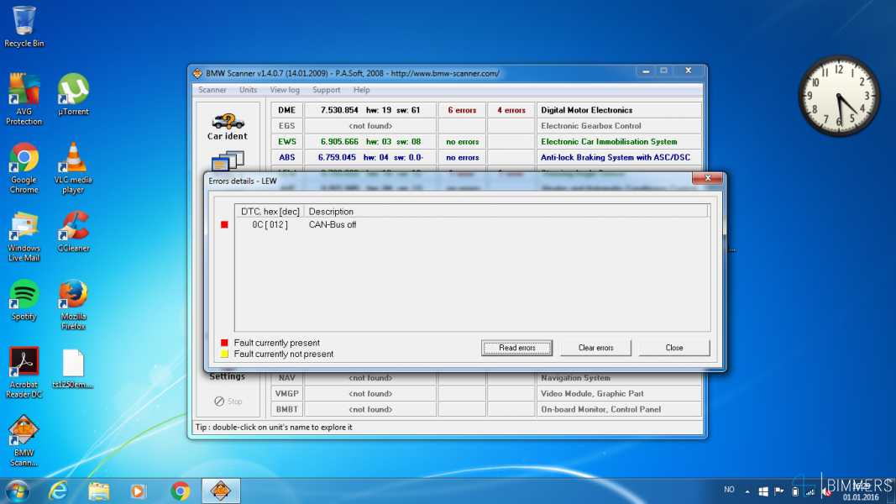The width and height of the screenshot is (896, 504).
Task: Click 'On-board Monitor, Control Panel' description
Action: pos(600,409)
